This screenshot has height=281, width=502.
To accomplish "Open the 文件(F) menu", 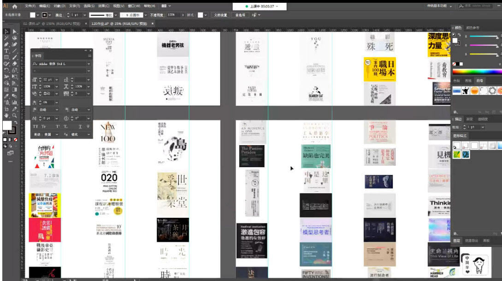I will pos(30,6).
